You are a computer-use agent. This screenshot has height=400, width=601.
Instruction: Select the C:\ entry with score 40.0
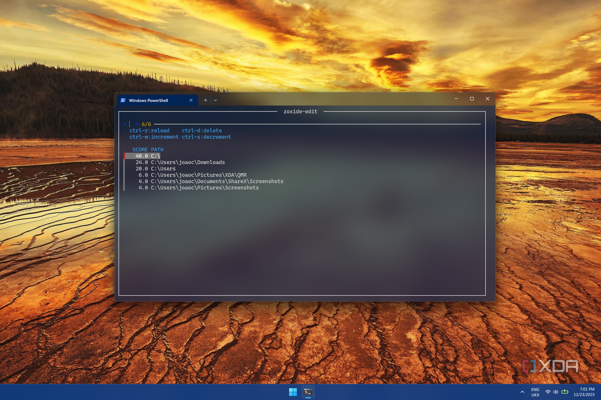(x=148, y=156)
